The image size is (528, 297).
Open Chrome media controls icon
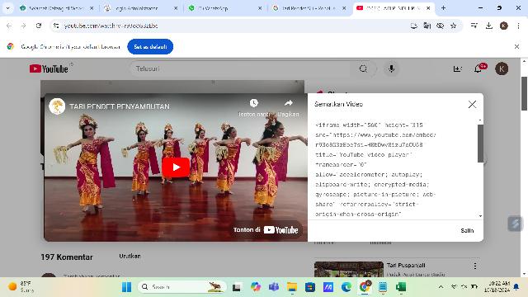point(474,26)
